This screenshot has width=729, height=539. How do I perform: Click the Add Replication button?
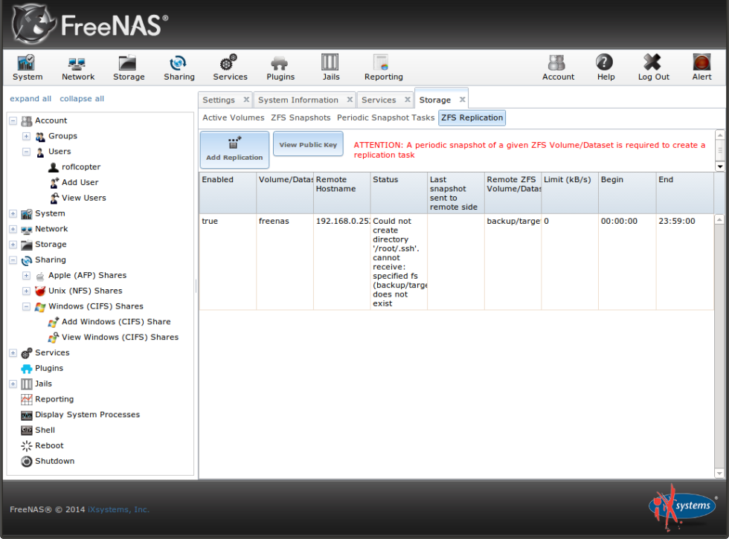pyautogui.click(x=234, y=149)
